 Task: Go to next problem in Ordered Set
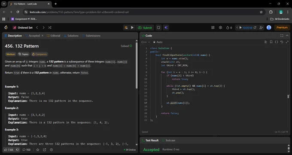click(43, 27)
